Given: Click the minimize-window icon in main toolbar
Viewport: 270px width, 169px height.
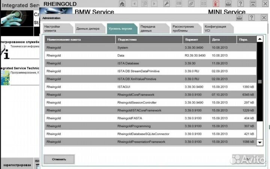Looking at the screenshot, I should coord(253,4).
